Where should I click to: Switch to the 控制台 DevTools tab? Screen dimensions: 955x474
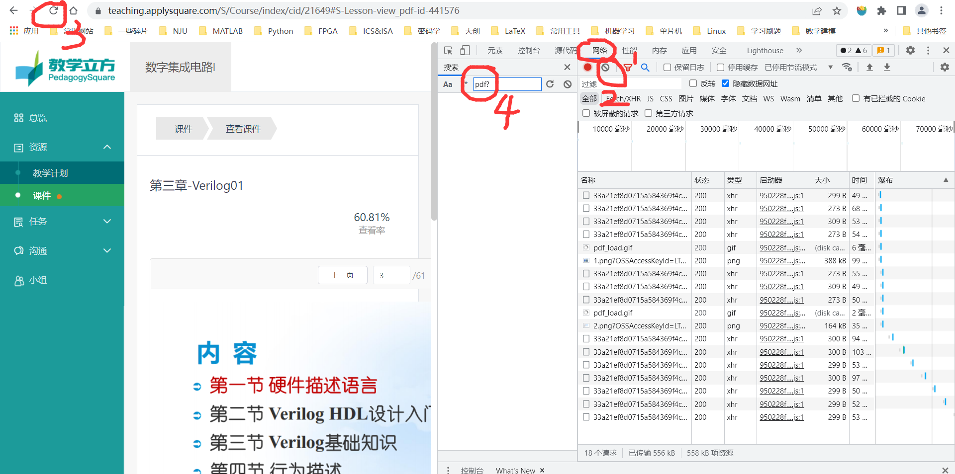click(x=529, y=50)
